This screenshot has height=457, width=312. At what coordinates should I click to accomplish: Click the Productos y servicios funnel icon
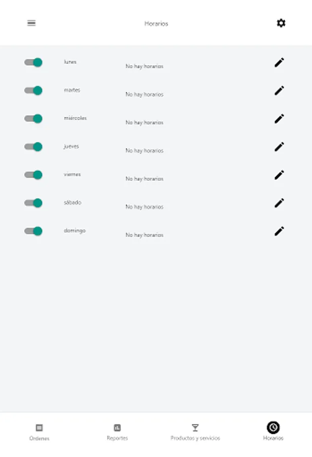coord(195,428)
